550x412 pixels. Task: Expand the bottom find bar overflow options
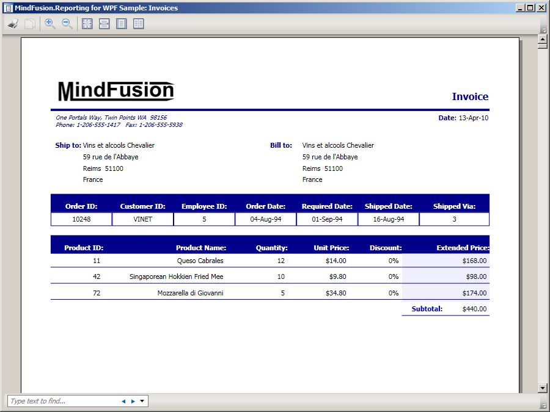(543, 405)
